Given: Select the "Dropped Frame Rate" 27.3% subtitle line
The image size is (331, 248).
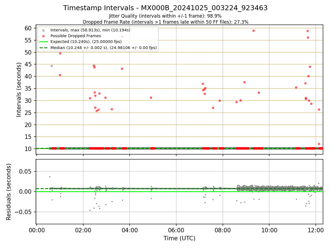Looking at the screenshot, I should [x=165, y=22].
